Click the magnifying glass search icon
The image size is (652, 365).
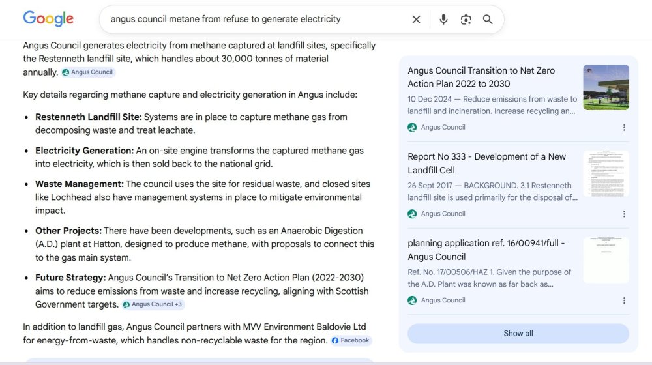(x=488, y=19)
